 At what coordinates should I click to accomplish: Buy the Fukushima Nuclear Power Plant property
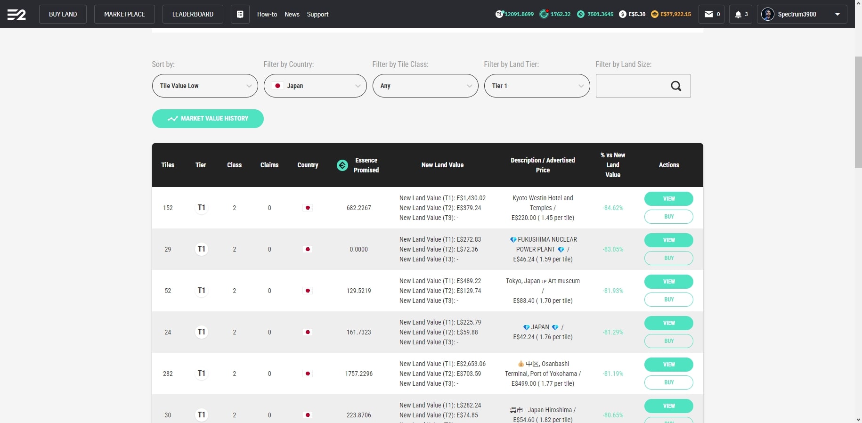point(668,258)
